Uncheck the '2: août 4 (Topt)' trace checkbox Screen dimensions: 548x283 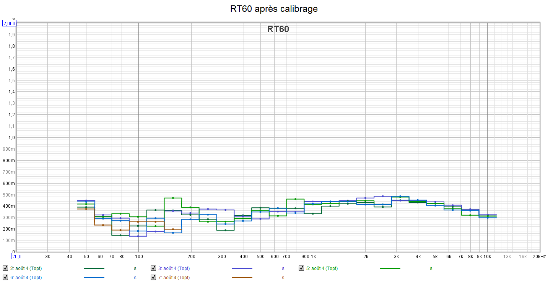(5, 268)
